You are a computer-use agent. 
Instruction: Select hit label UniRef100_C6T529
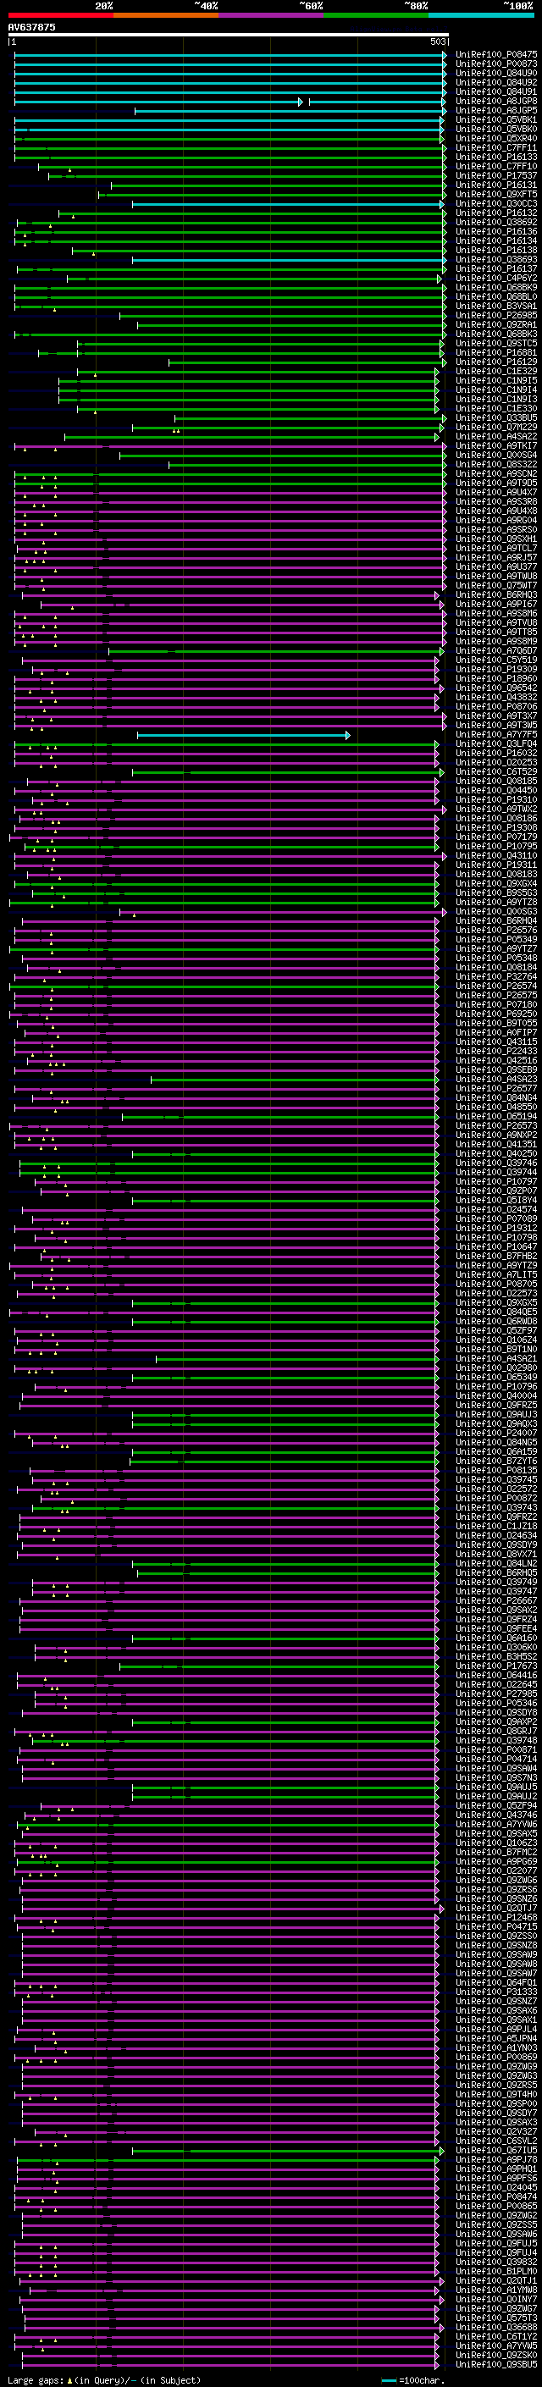tap(496, 772)
